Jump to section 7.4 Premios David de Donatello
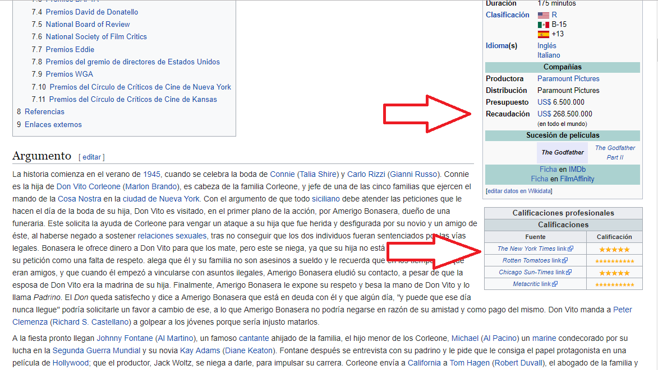The height and width of the screenshot is (370, 658). coord(85,12)
